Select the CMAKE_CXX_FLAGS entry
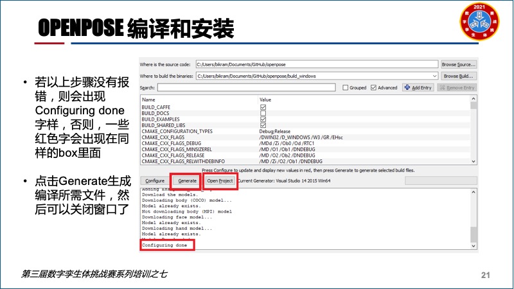 point(163,137)
